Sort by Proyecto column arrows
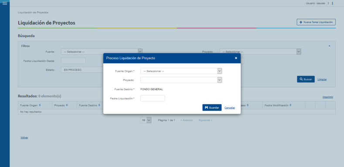The height and width of the screenshot is (167, 344). [x=67, y=106]
